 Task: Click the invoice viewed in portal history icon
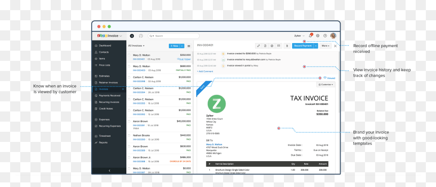coord(223,65)
